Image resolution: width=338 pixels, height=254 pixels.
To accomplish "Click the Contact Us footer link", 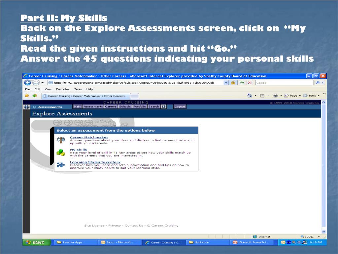I will 134,225.
